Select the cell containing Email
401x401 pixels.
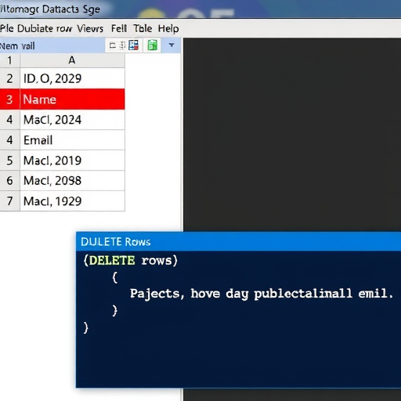[x=72, y=140]
